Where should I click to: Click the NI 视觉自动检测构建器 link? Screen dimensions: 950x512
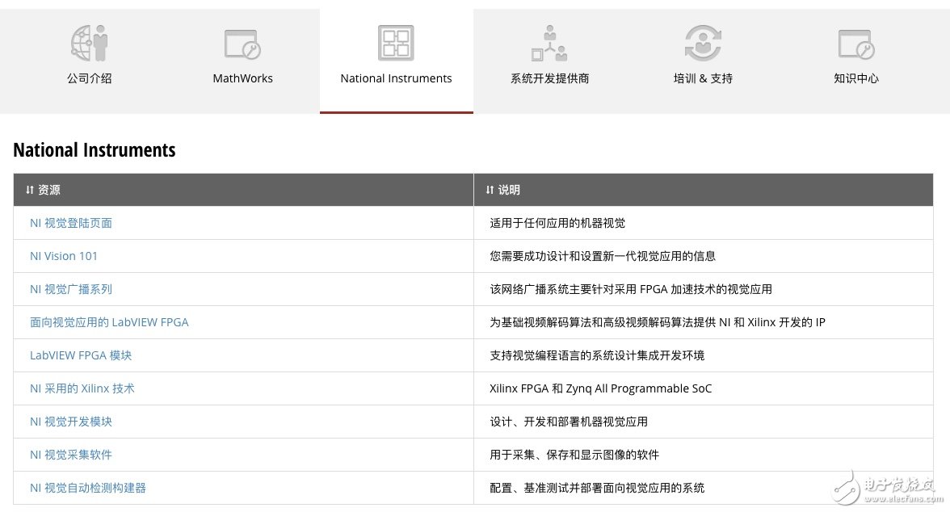coord(88,488)
